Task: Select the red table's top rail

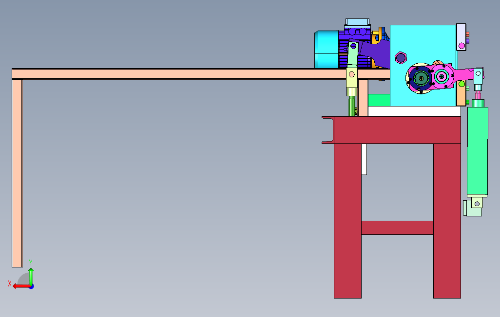Action: [397, 130]
